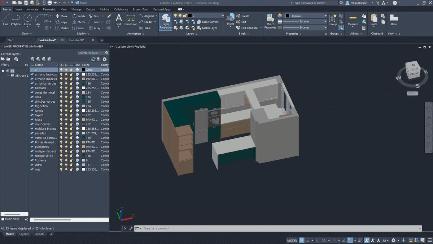
Task: Click the vidro layer color swatch
Action: pos(83,165)
